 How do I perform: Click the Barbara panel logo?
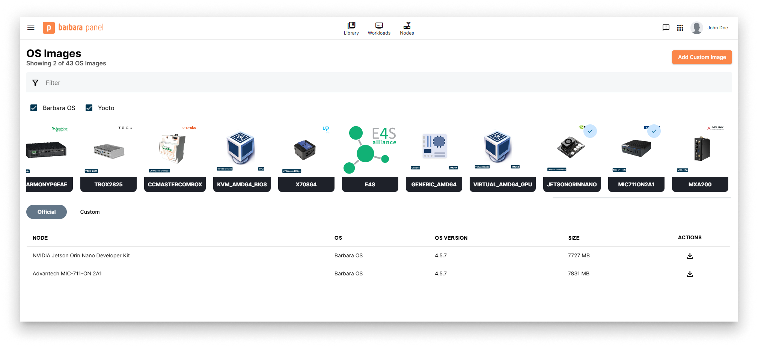74,27
